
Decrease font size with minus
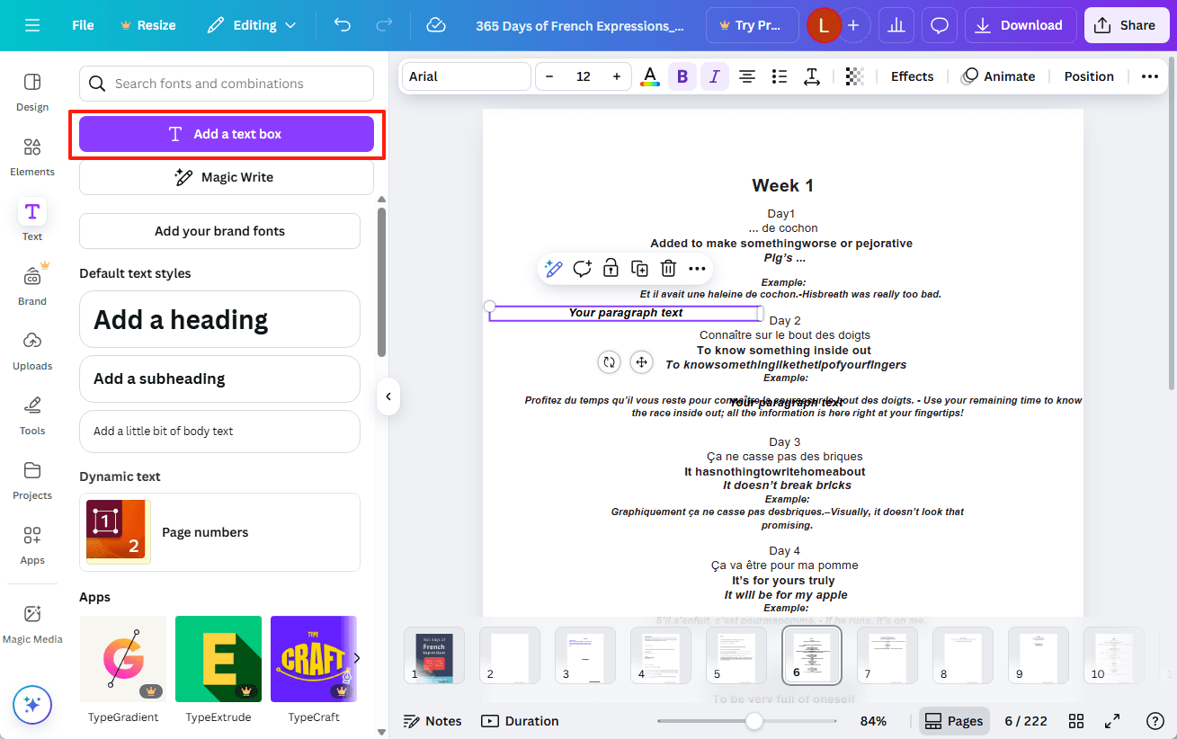549,76
